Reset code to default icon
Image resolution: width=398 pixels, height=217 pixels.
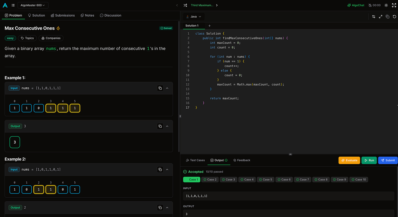click(x=394, y=17)
